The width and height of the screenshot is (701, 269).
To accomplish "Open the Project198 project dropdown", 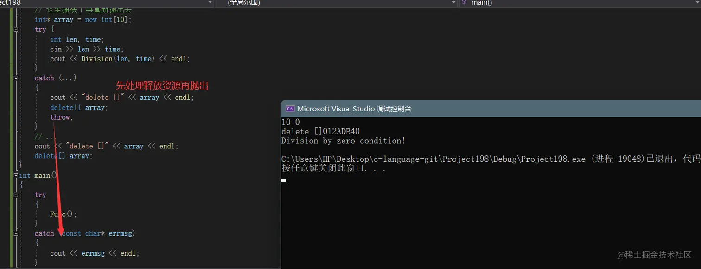I will (209, 3).
